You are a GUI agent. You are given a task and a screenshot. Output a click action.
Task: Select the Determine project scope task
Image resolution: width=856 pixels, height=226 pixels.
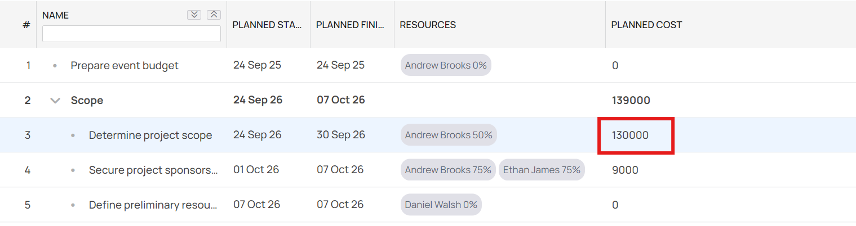pos(150,135)
